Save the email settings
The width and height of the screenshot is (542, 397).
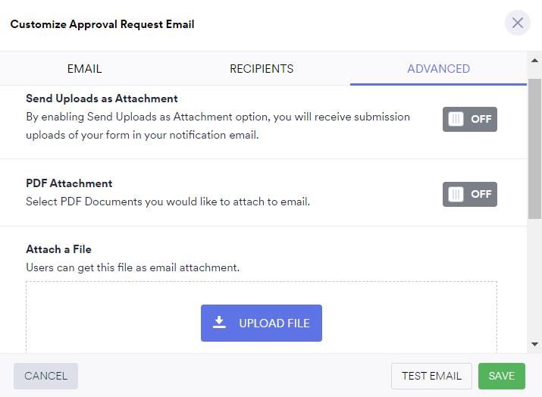(501, 376)
